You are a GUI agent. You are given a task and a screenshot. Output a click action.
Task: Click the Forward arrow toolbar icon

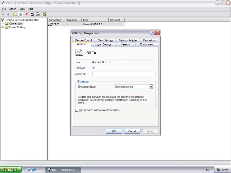[8, 14]
